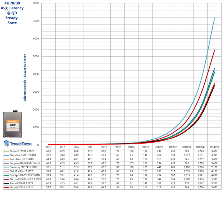Click Solidigm D7-PS1010 QD4096 value '4,088'
The image size is (223, 204).
(214, 175)
